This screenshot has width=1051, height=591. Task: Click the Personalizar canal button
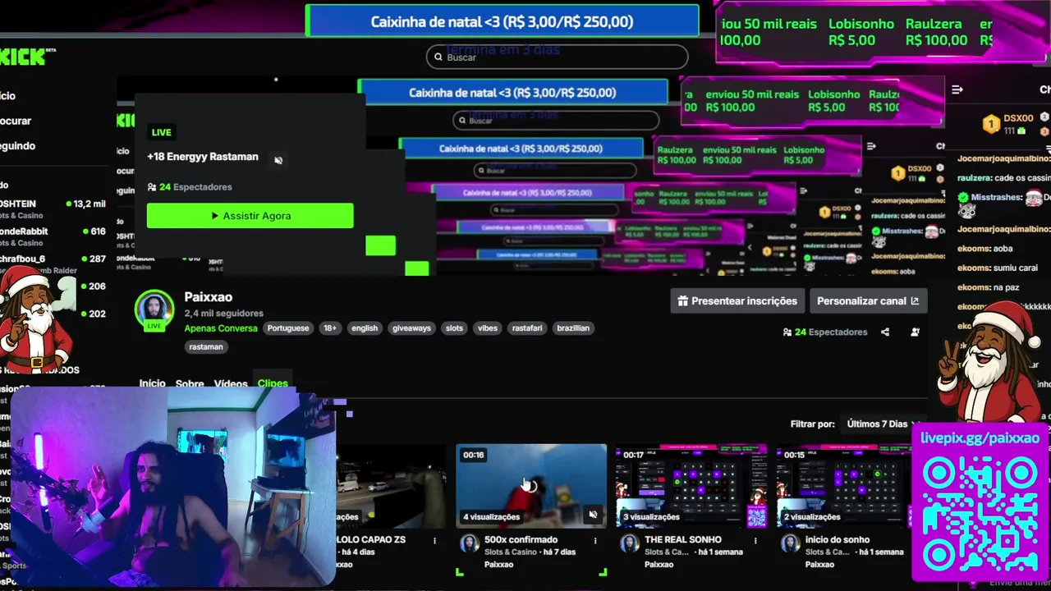pos(868,301)
